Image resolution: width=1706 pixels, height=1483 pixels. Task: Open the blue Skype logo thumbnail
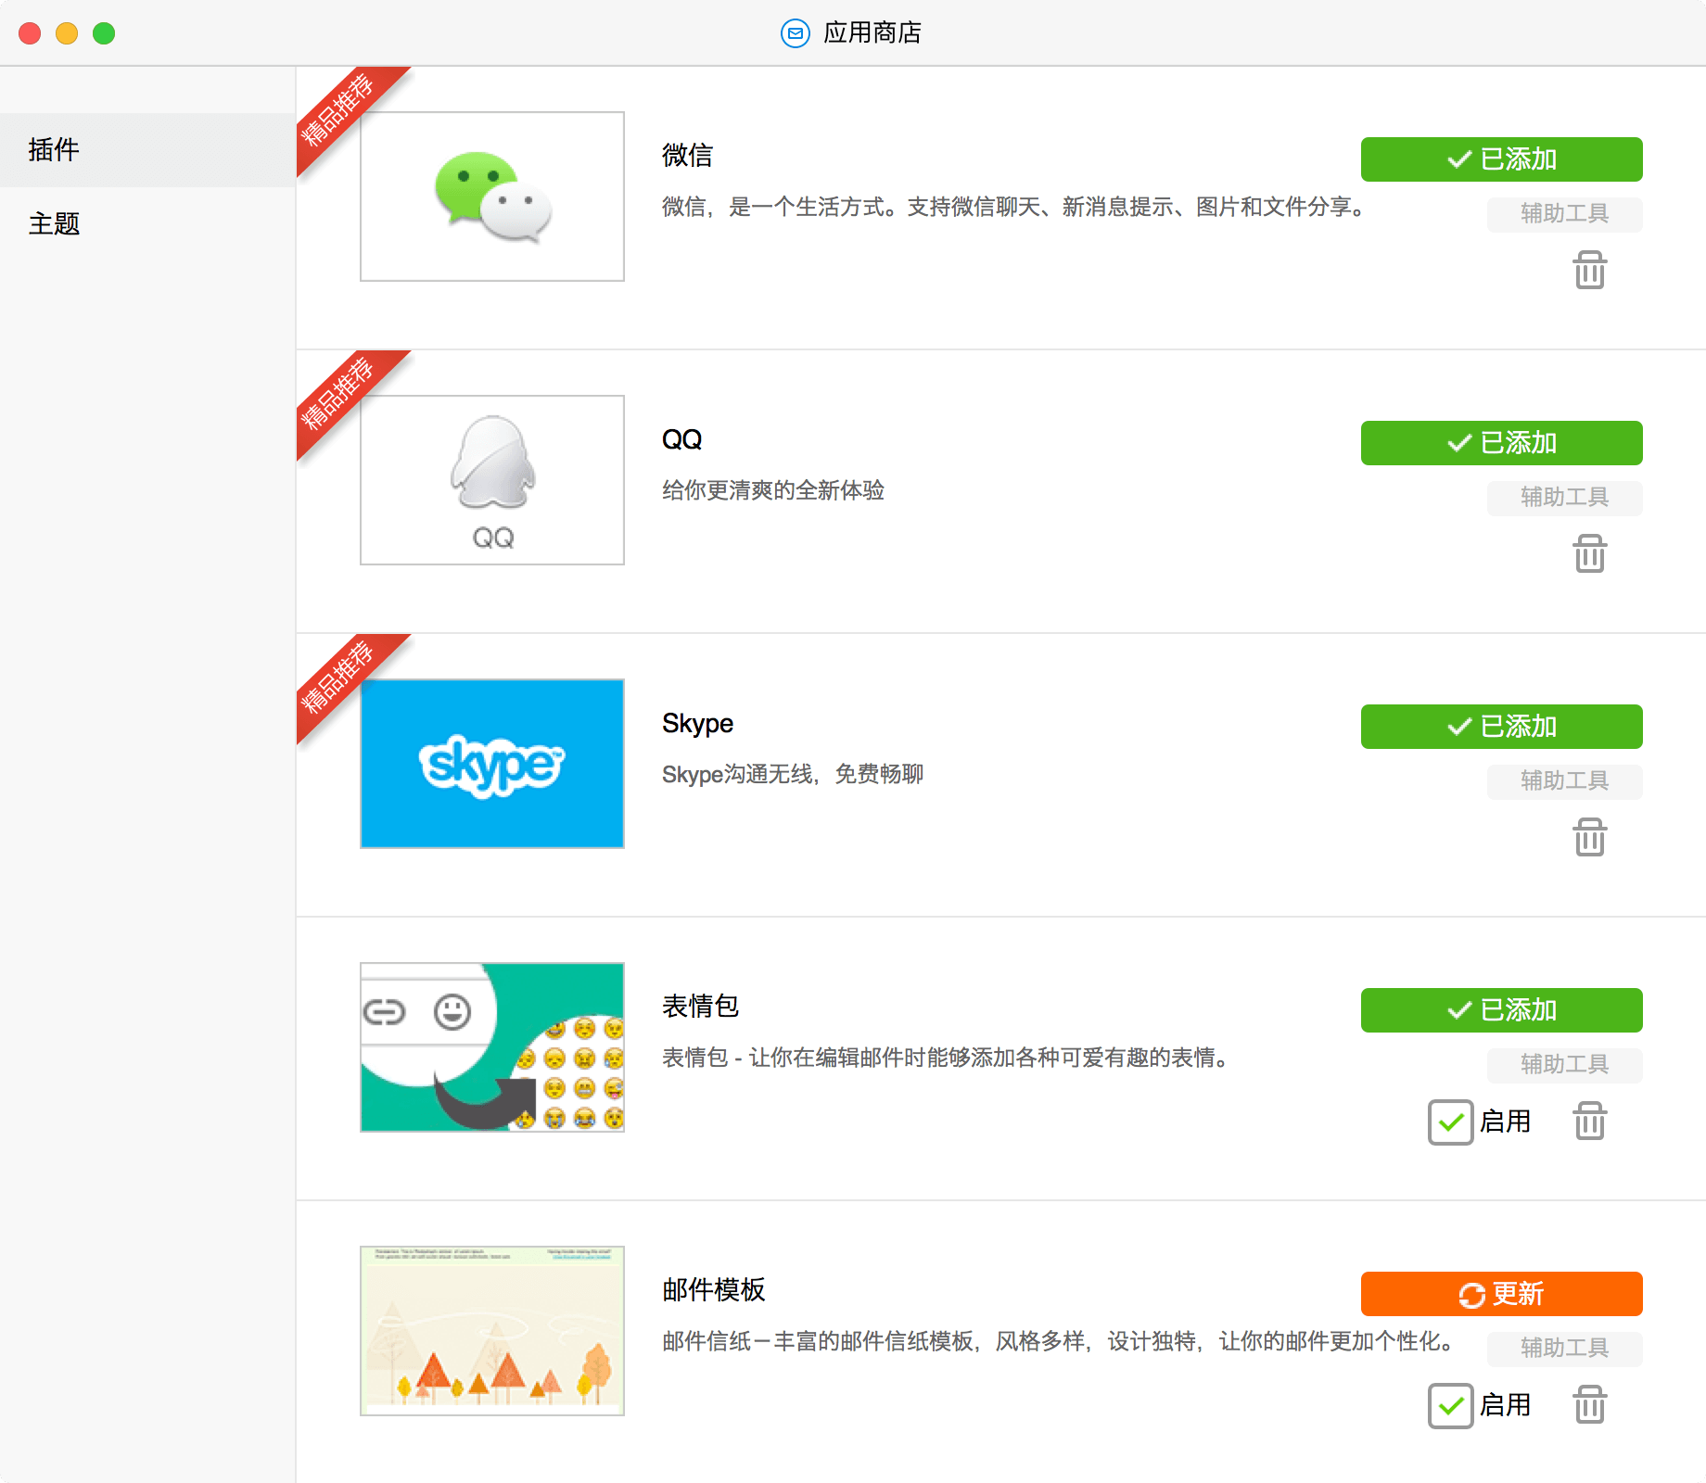pos(492,764)
